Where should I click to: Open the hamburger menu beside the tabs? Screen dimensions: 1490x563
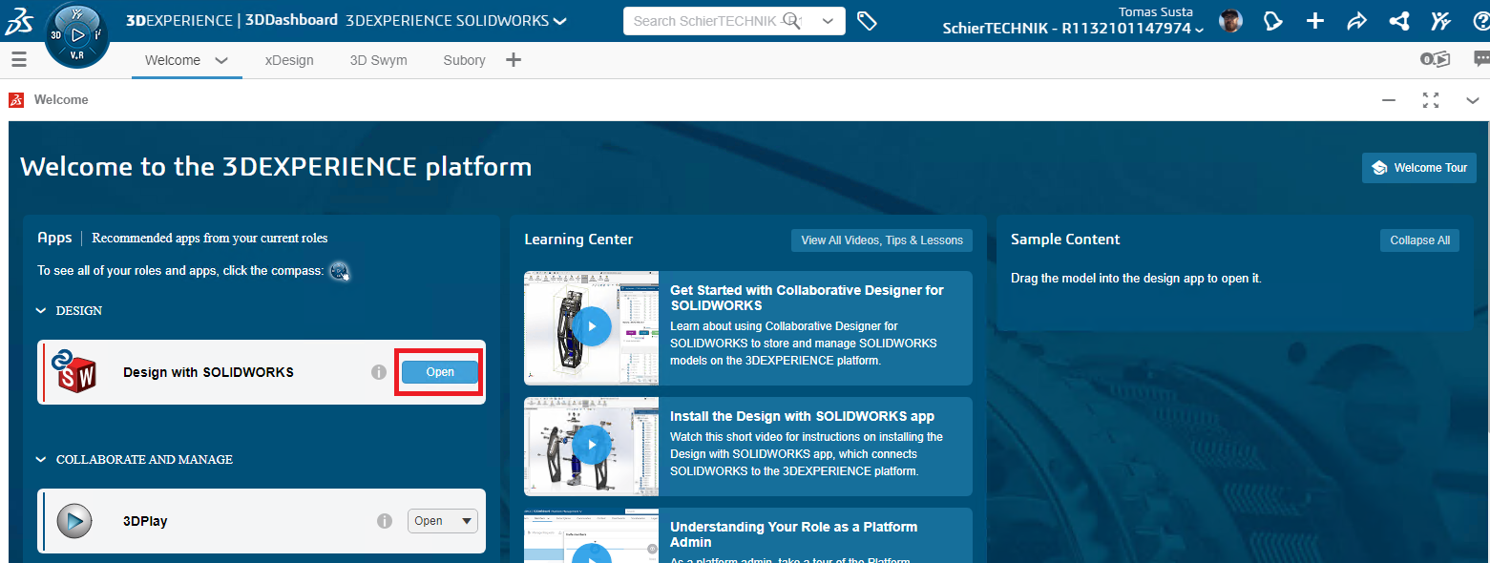(18, 60)
